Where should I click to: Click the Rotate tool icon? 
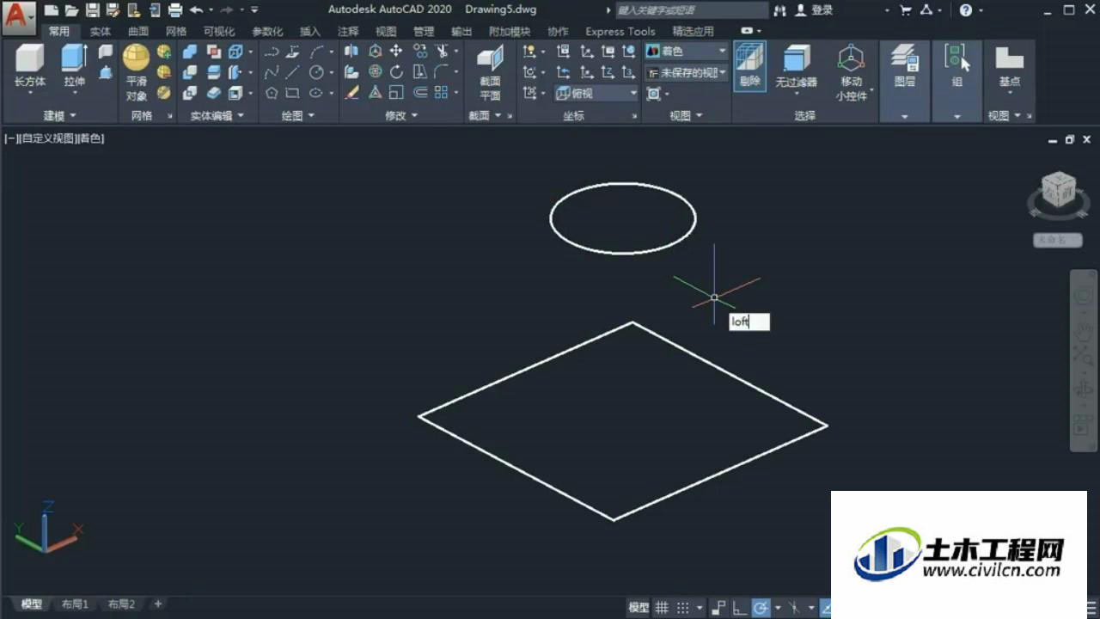pyautogui.click(x=396, y=72)
